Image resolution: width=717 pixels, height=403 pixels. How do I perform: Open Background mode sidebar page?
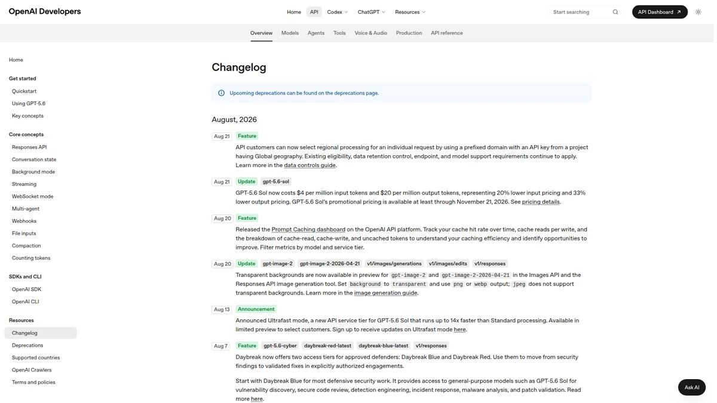pyautogui.click(x=33, y=172)
